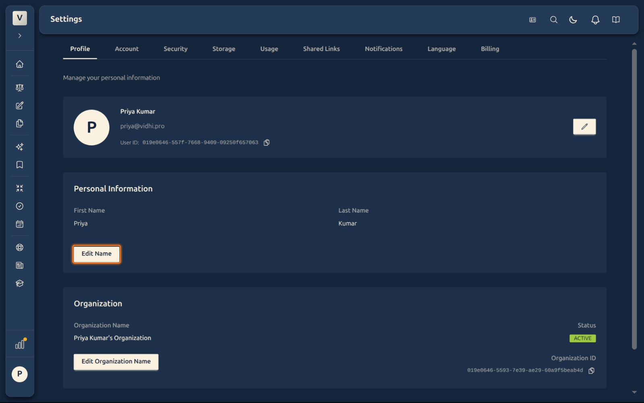Image resolution: width=644 pixels, height=403 pixels.
Task: Open notifications bell in header
Action: pos(595,20)
